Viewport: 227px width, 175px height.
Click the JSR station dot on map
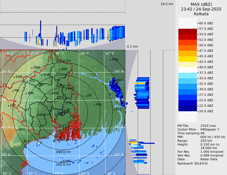click(85, 96)
